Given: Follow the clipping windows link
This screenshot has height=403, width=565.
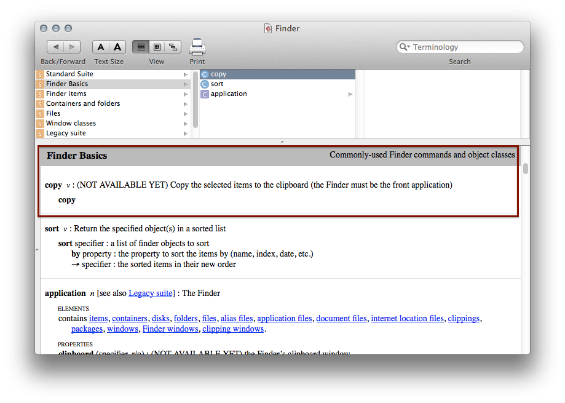Looking at the screenshot, I should [x=233, y=329].
